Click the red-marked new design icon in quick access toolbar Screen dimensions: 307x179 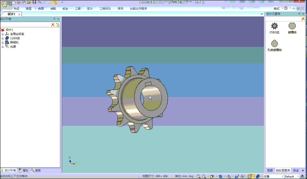tap(19, 2)
